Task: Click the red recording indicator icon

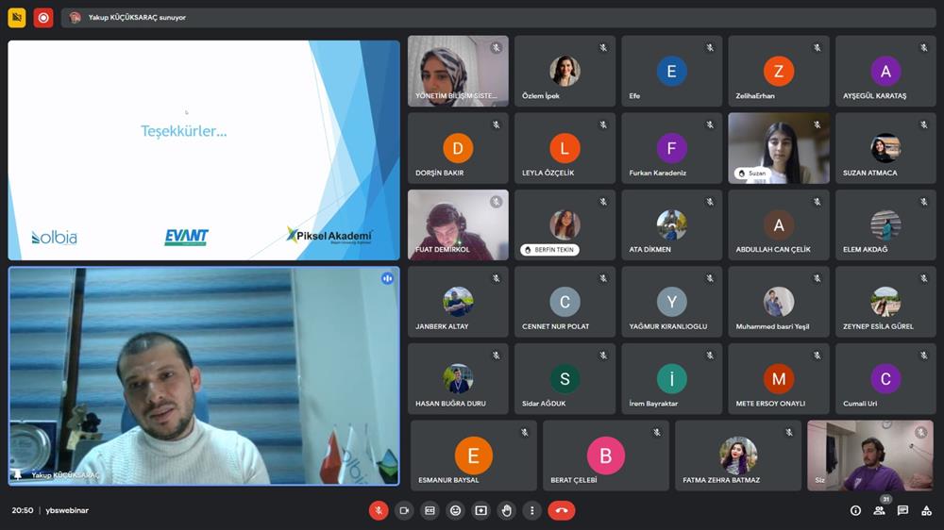Action: tap(43, 17)
